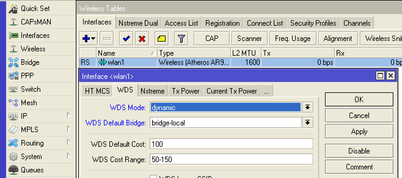
Task: Switch to the Security Profiles tab
Action: [313, 23]
